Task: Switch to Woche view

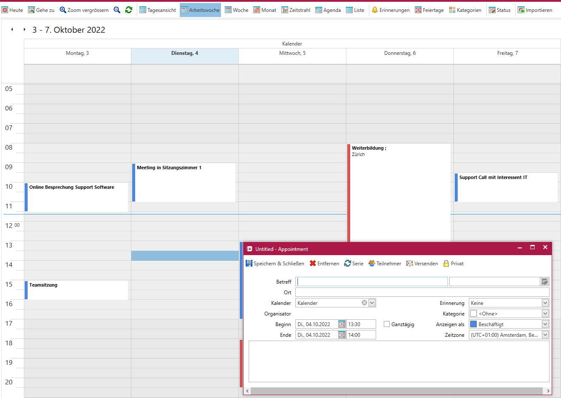Action: click(237, 10)
